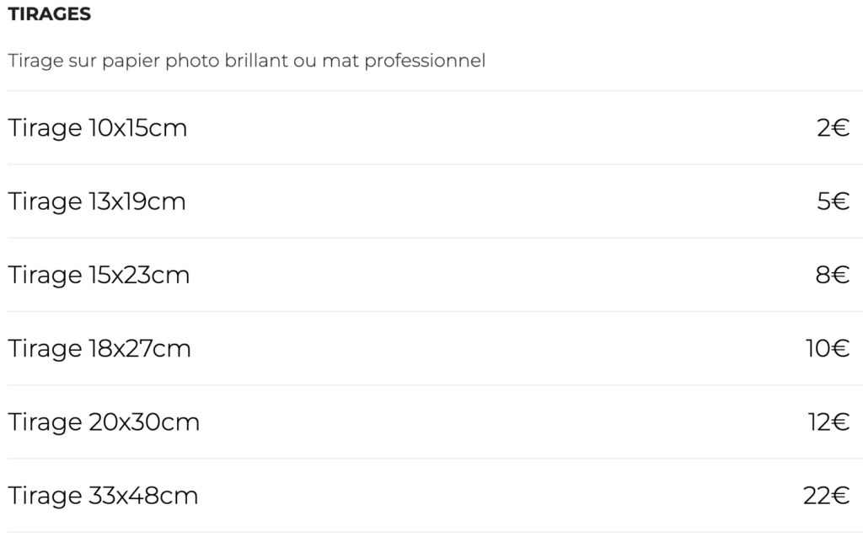Click the TIRAGES section heading
The height and width of the screenshot is (537, 863).
[50, 15]
